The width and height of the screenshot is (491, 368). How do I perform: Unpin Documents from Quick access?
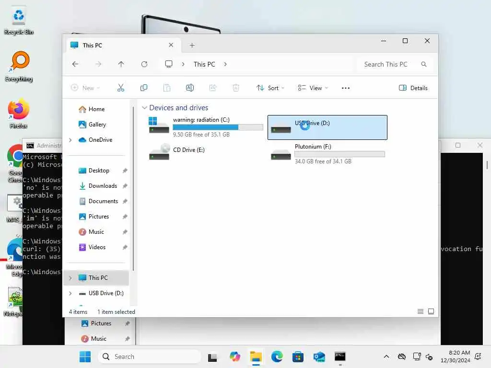[x=125, y=201]
